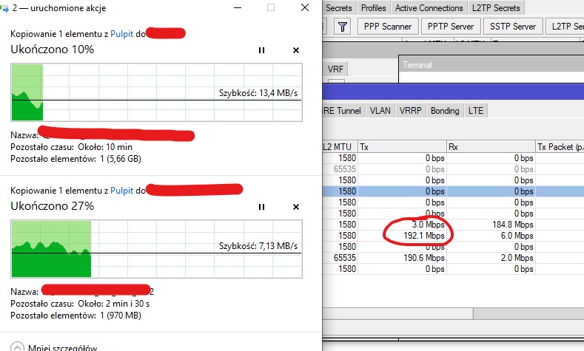
Task: Open the Secrets tab
Action: tap(338, 8)
